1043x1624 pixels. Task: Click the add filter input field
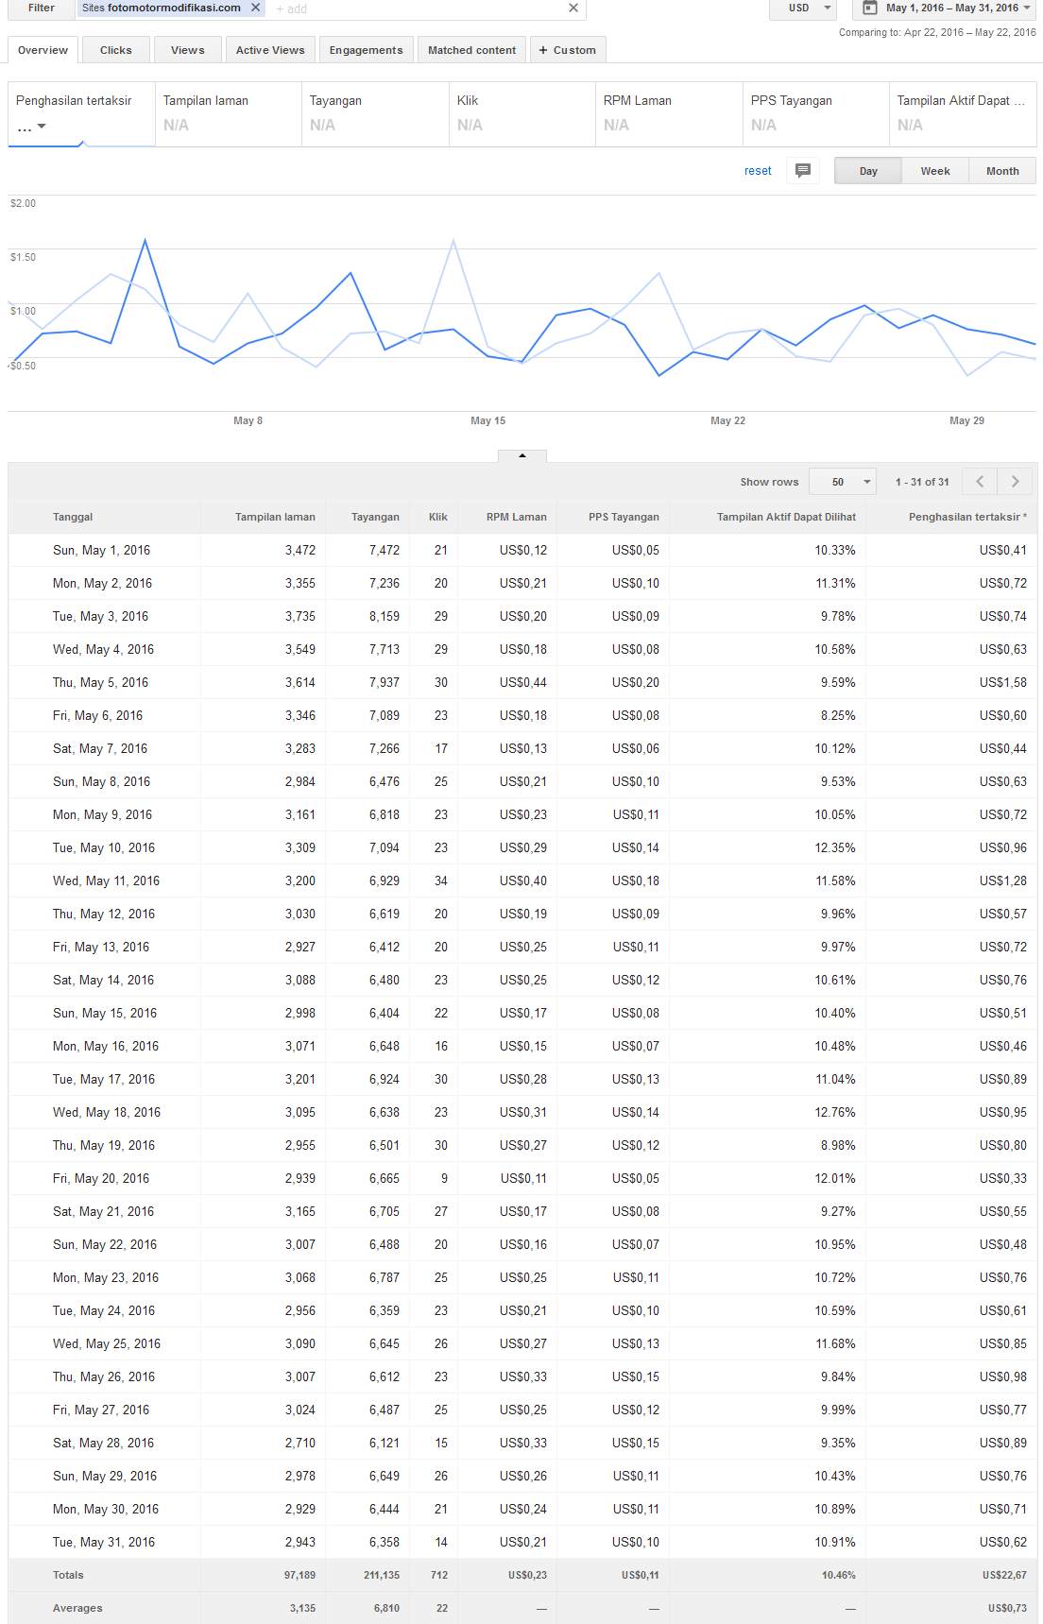click(416, 9)
